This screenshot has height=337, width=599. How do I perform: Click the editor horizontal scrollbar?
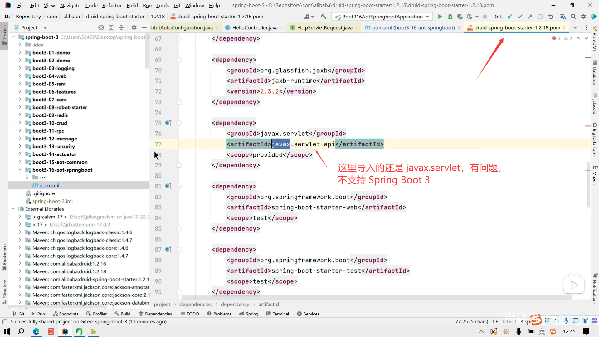(374, 298)
